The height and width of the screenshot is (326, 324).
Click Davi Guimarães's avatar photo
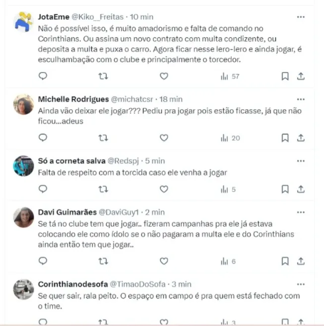pyautogui.click(x=23, y=218)
